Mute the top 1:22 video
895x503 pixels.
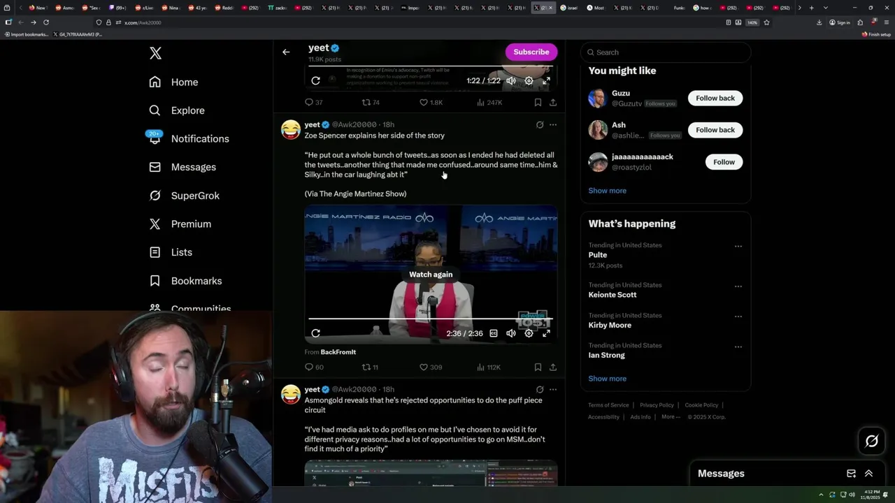click(511, 81)
